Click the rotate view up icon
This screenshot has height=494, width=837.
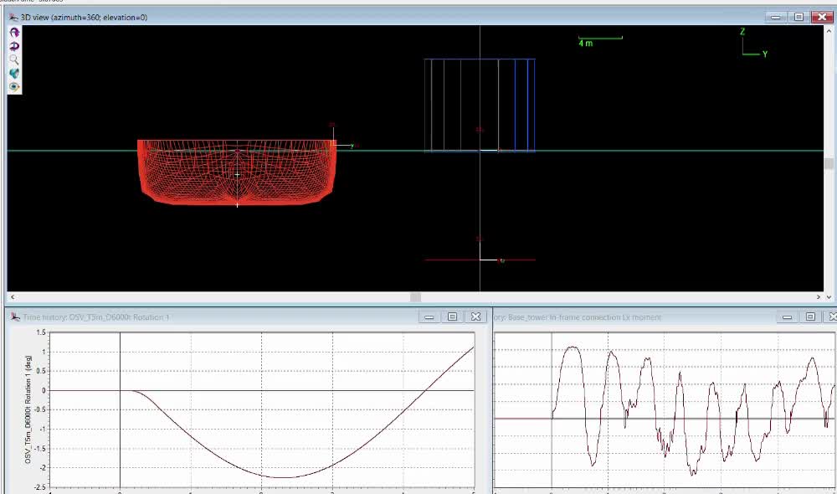[x=14, y=32]
